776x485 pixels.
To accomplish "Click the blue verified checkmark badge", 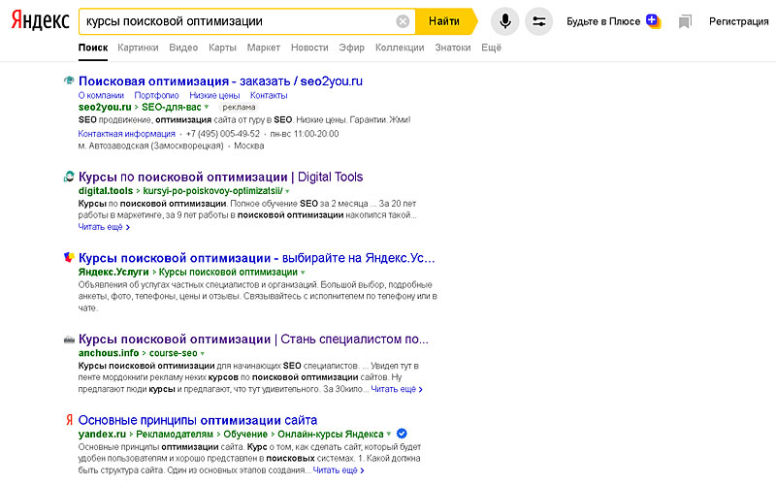I will click(x=402, y=434).
